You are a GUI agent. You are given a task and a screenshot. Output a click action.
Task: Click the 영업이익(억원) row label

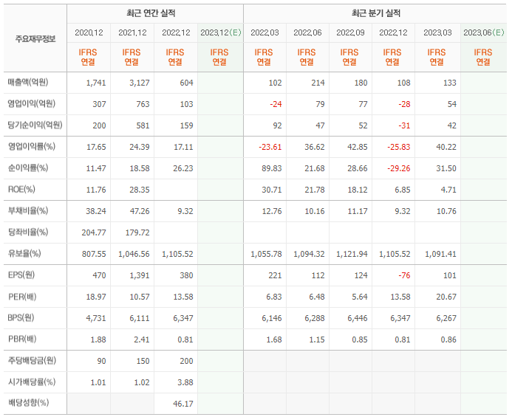coord(32,104)
